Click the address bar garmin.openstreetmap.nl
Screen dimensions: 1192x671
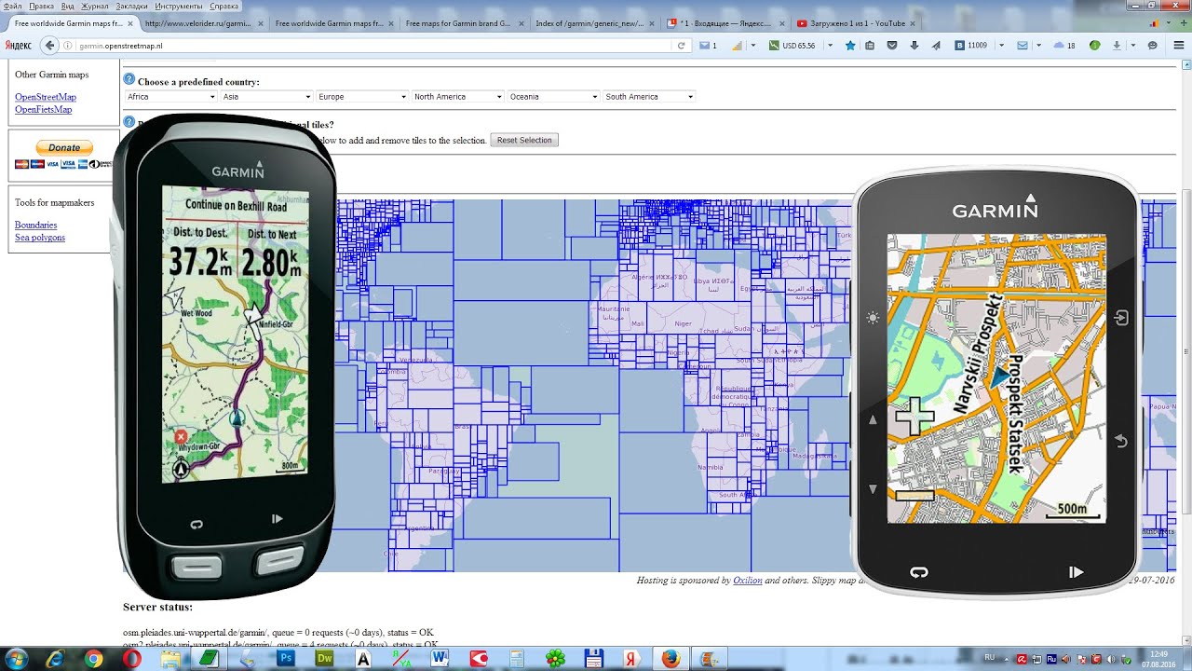tap(368, 45)
